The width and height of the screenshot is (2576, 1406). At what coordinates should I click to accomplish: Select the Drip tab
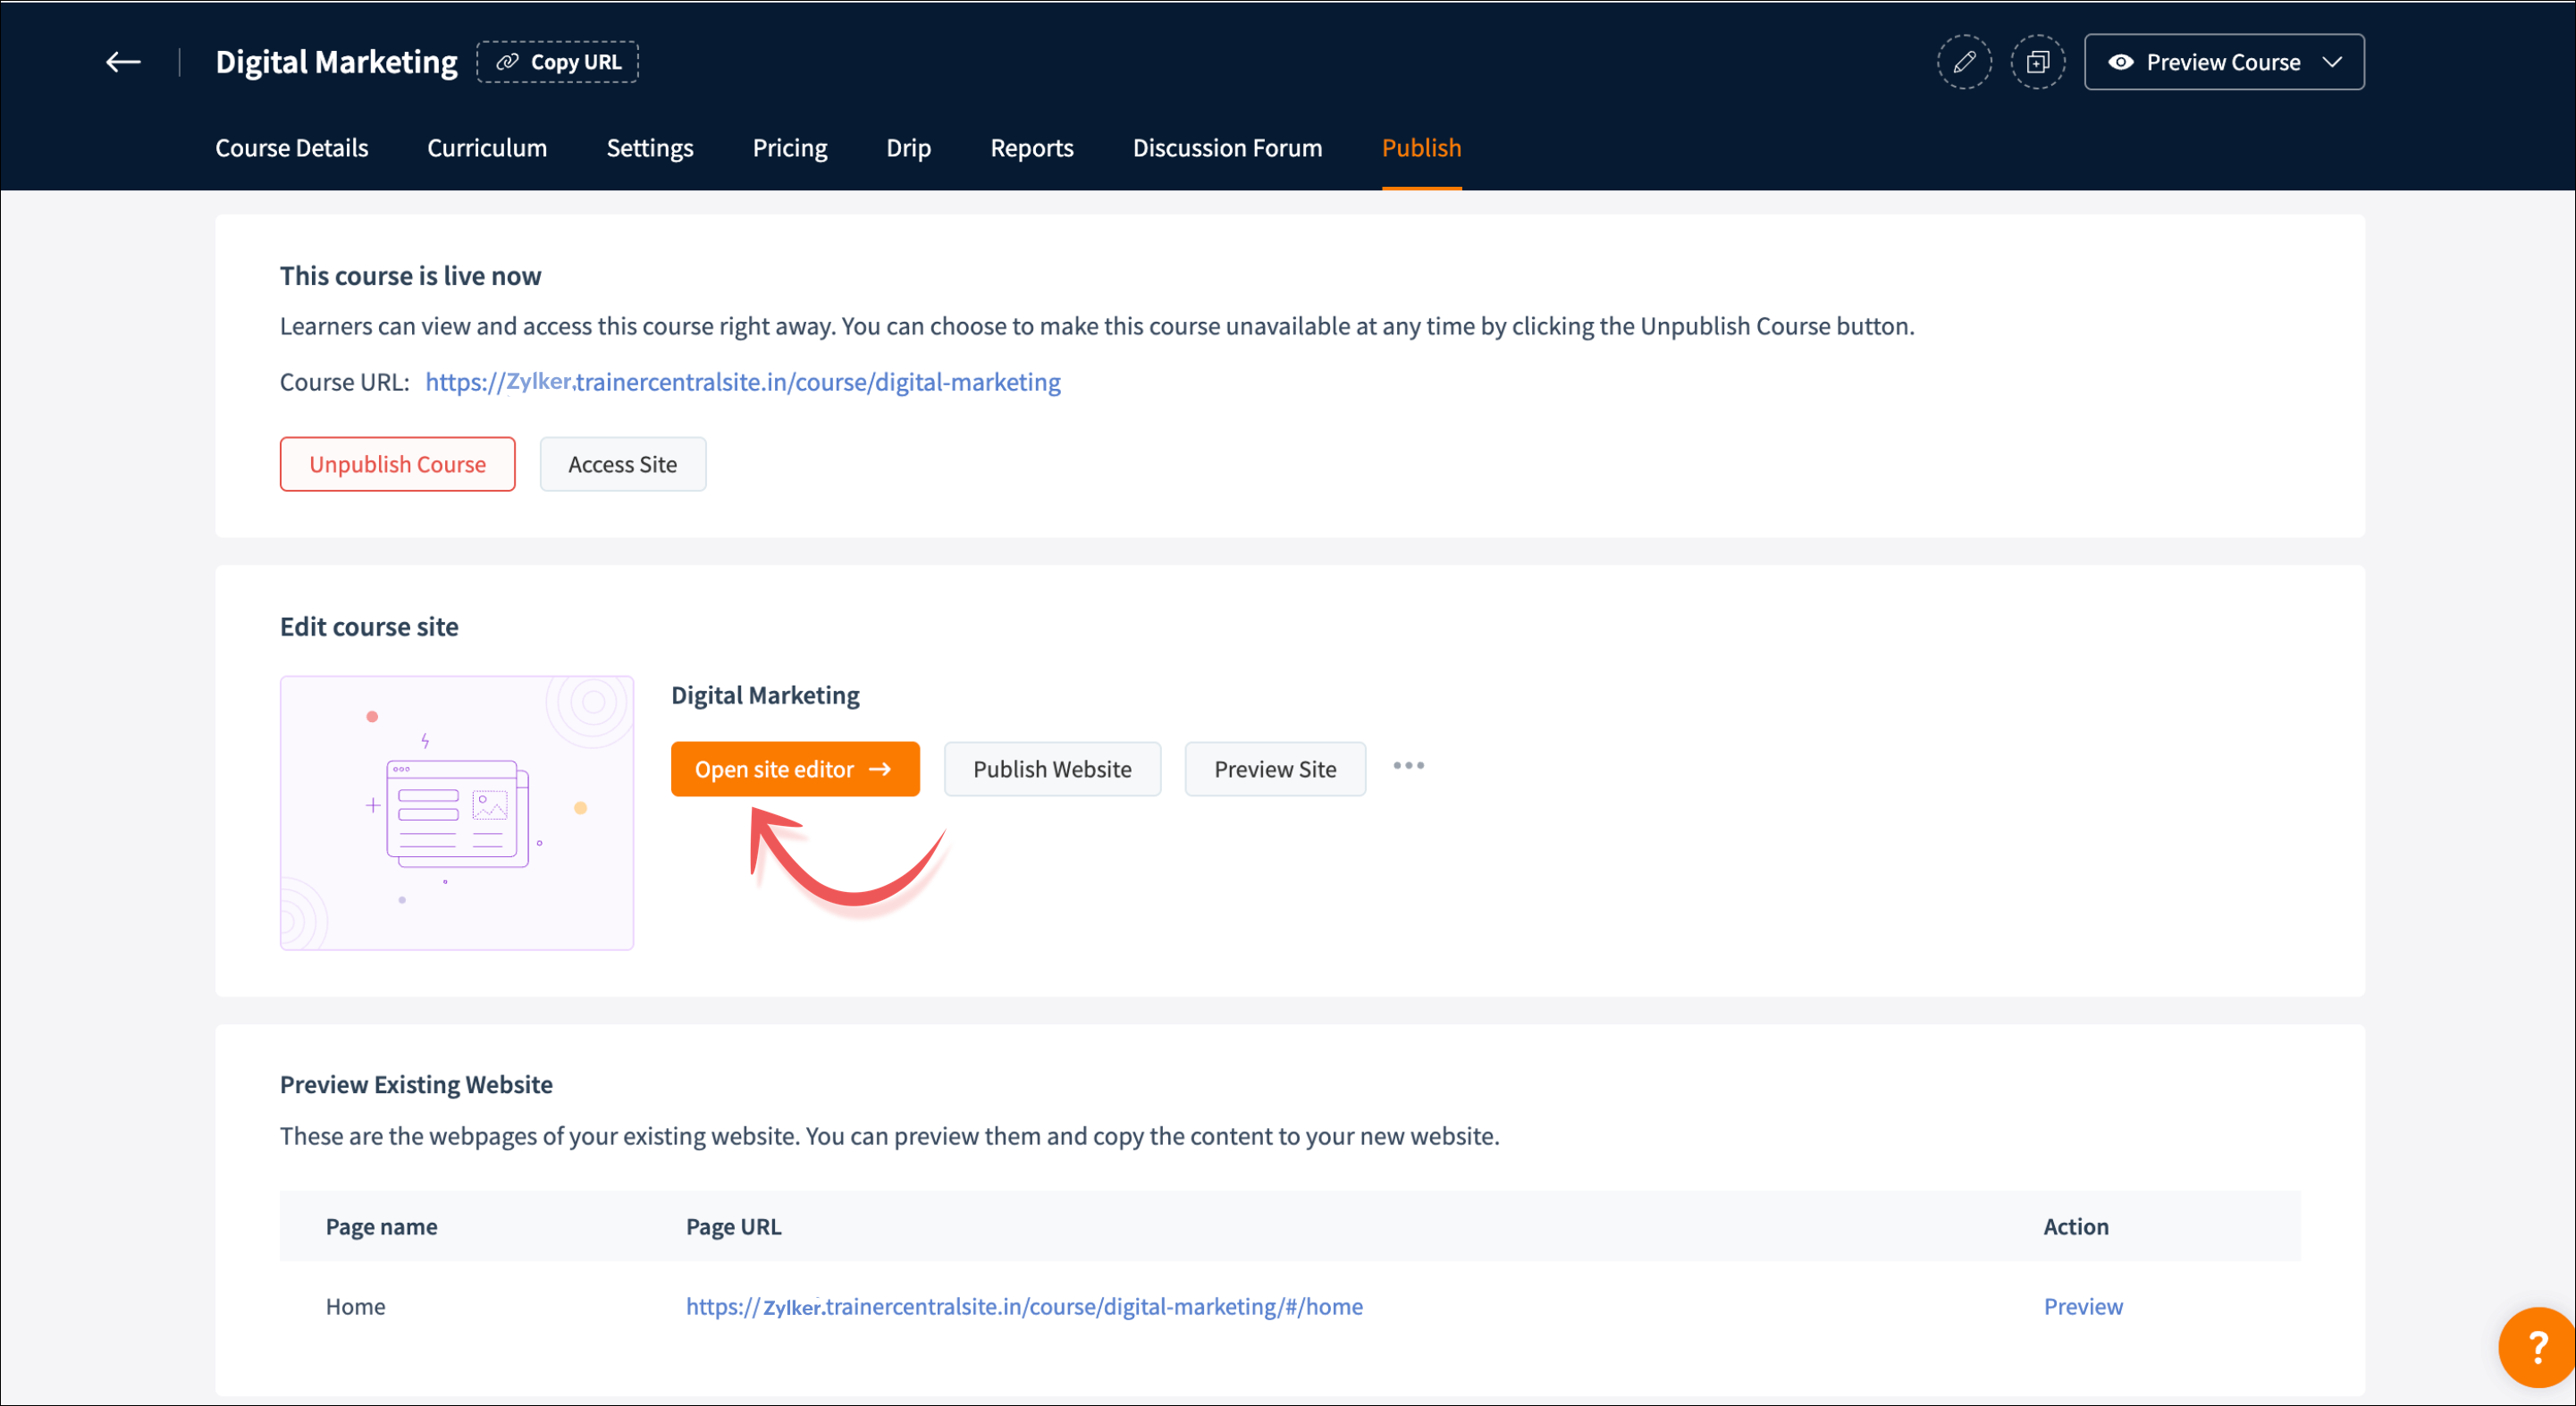click(908, 148)
